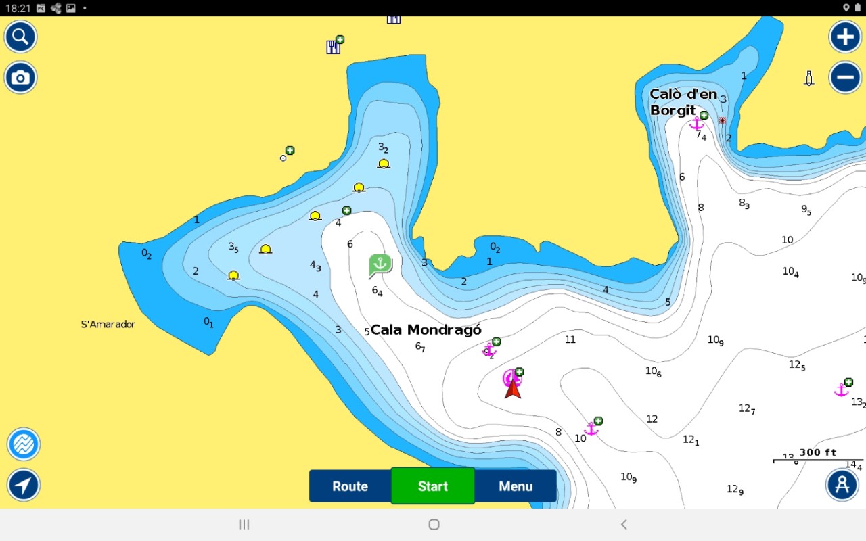Center map on my location arrow
This screenshot has width=866, height=541.
pyautogui.click(x=24, y=485)
